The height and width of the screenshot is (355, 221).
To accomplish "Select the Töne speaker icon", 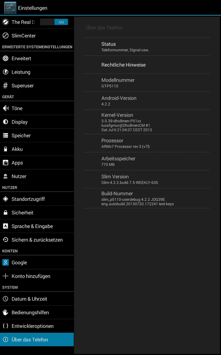I will click(x=6, y=108).
